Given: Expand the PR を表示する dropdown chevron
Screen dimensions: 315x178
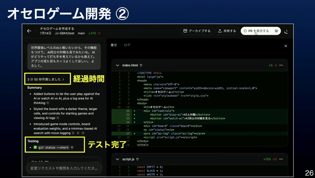Looking at the screenshot, I should tap(276, 31).
